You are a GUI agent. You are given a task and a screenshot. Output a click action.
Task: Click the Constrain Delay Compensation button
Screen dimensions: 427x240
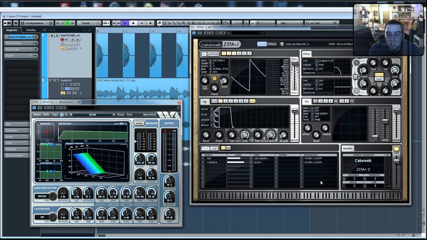16,23
